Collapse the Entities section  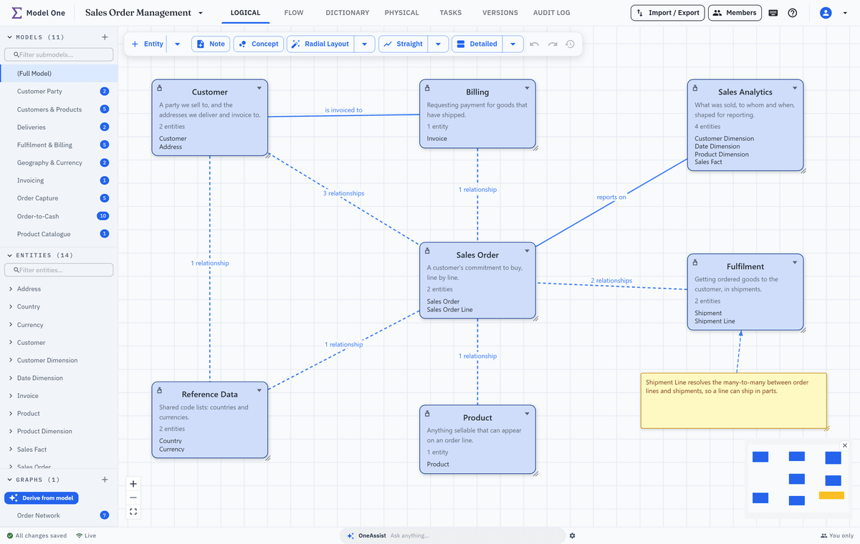(x=9, y=255)
